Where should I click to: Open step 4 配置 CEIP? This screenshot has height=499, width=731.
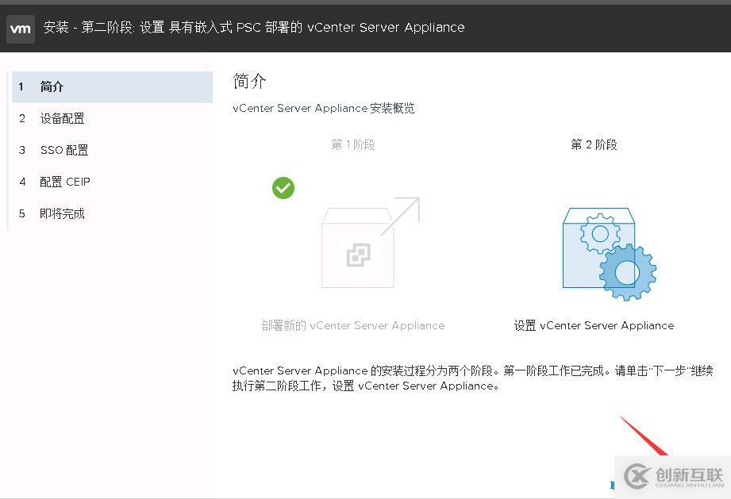[x=66, y=182]
